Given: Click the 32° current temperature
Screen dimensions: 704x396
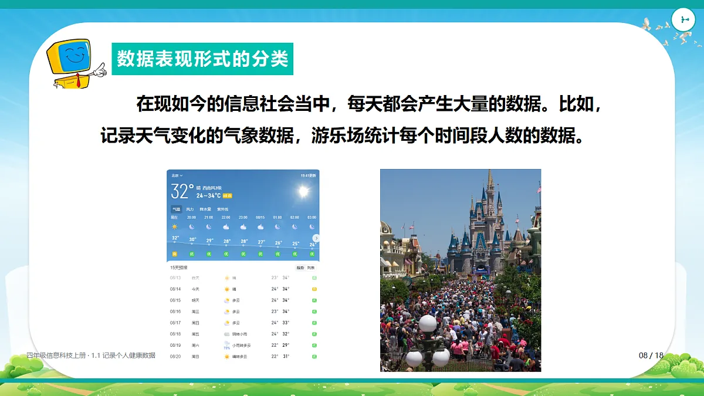Looking at the screenshot, I should (x=182, y=191).
